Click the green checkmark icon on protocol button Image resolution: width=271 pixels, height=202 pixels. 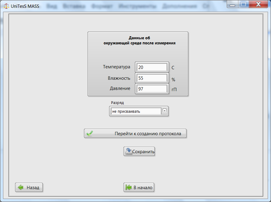point(89,134)
